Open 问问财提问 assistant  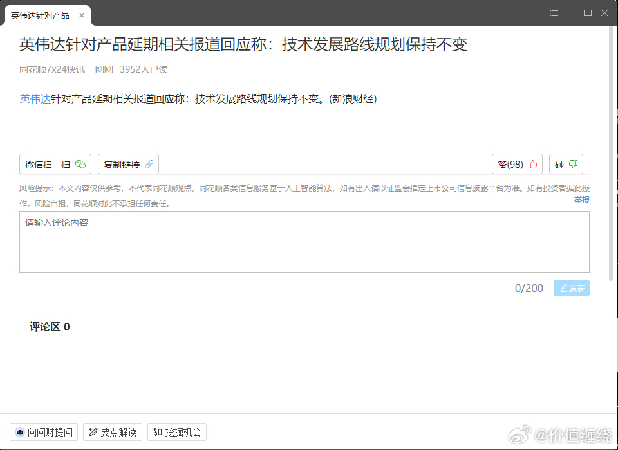pyautogui.click(x=44, y=432)
